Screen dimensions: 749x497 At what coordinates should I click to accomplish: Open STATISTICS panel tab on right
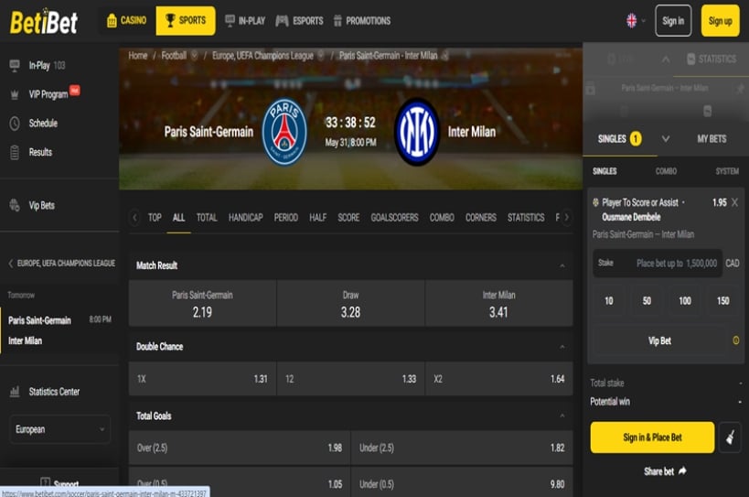click(712, 59)
